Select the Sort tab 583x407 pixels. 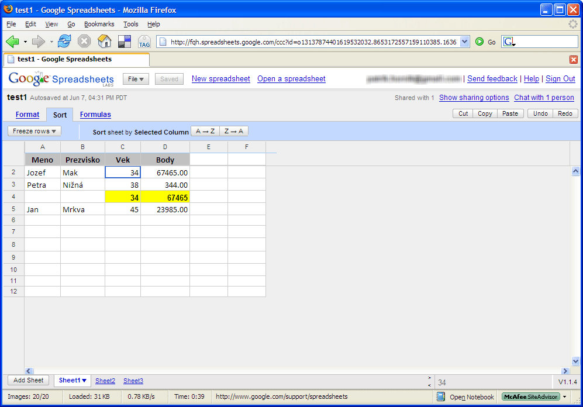[x=60, y=115]
